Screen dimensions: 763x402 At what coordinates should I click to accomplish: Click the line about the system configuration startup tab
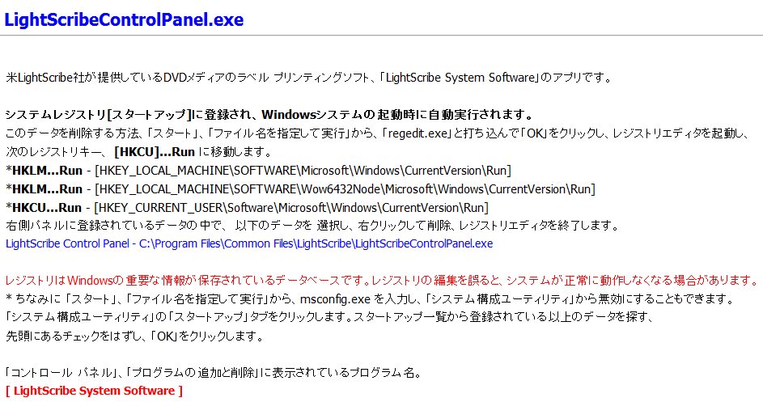pyautogui.click(x=329, y=317)
